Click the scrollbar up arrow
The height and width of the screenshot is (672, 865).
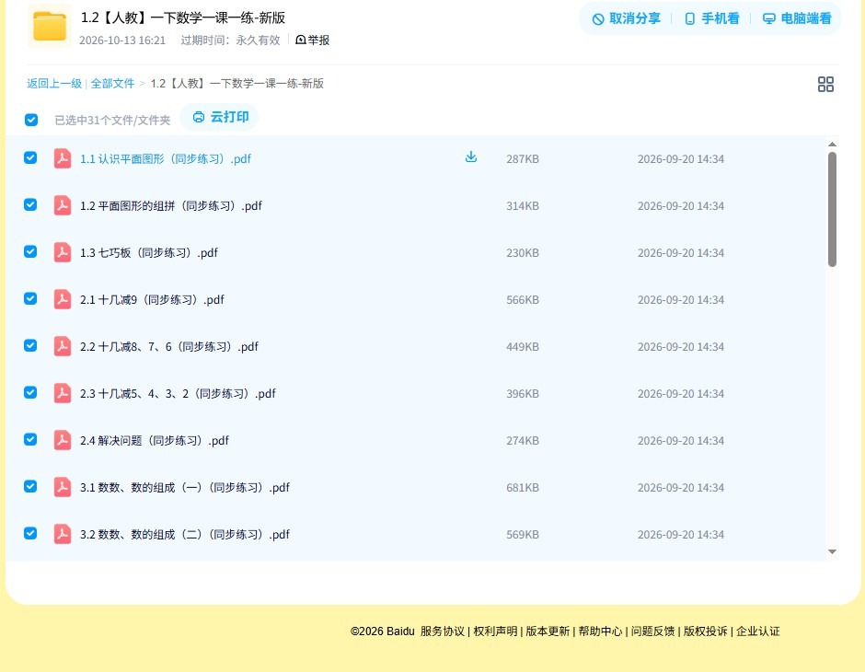click(832, 145)
